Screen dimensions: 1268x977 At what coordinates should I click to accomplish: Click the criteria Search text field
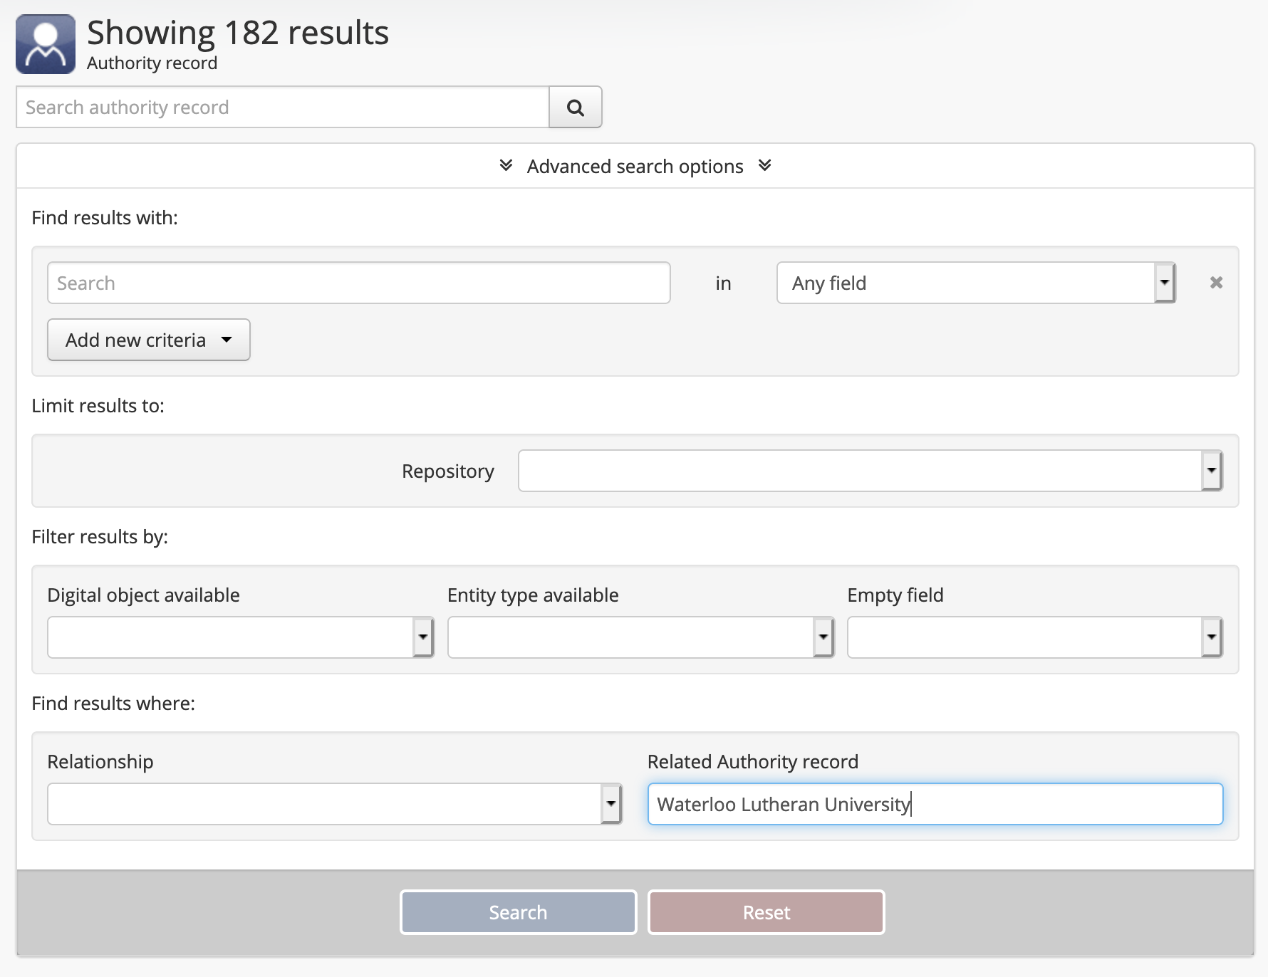tap(358, 283)
